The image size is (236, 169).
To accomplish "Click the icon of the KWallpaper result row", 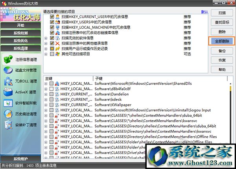I will 57,105.
